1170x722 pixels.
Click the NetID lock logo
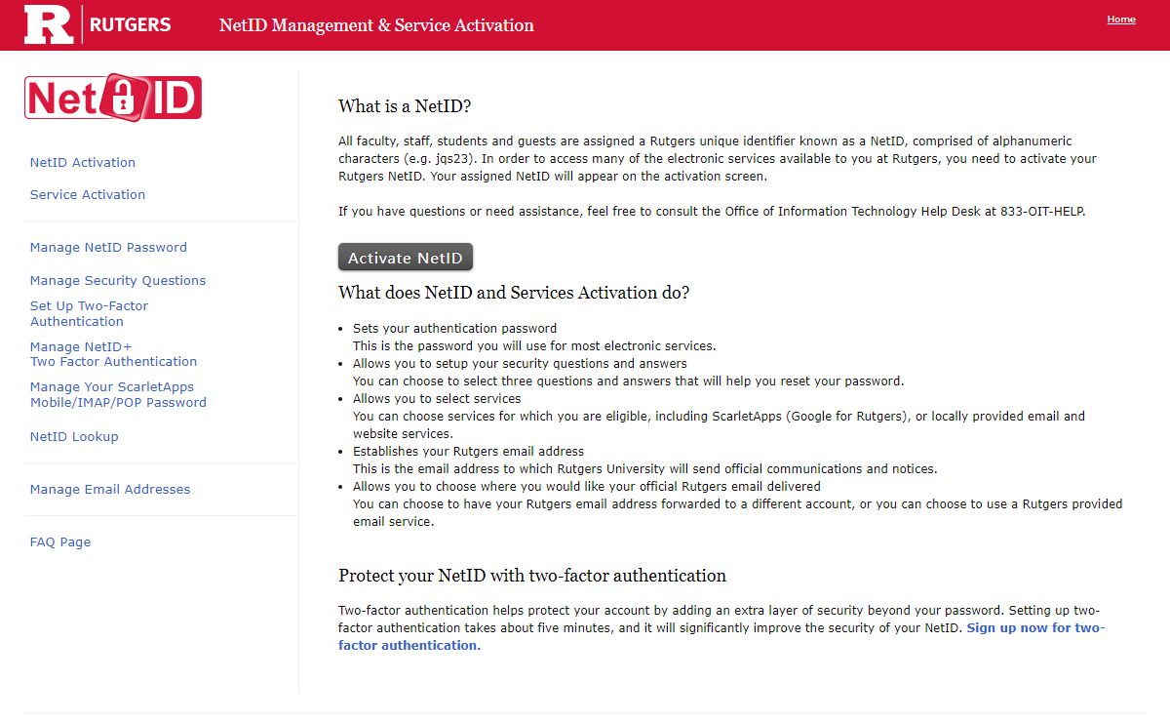tap(113, 98)
